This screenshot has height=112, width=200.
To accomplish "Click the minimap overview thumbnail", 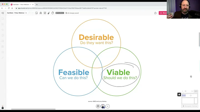I will (x=189, y=98).
